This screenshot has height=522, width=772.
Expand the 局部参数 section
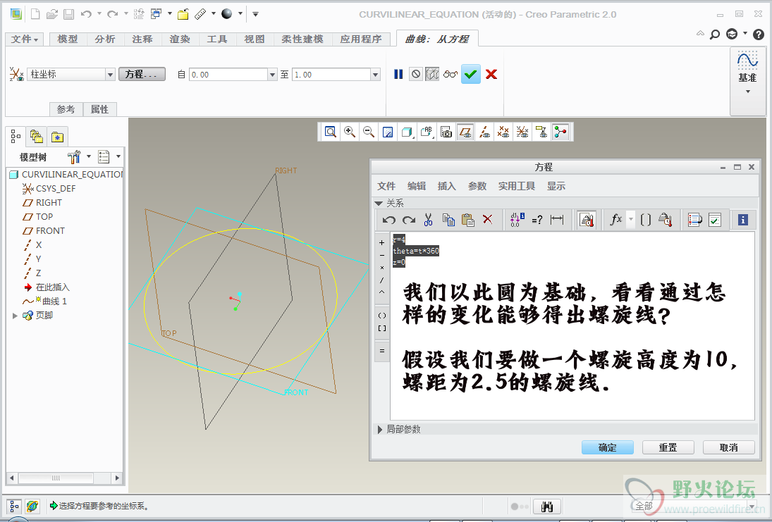(381, 429)
